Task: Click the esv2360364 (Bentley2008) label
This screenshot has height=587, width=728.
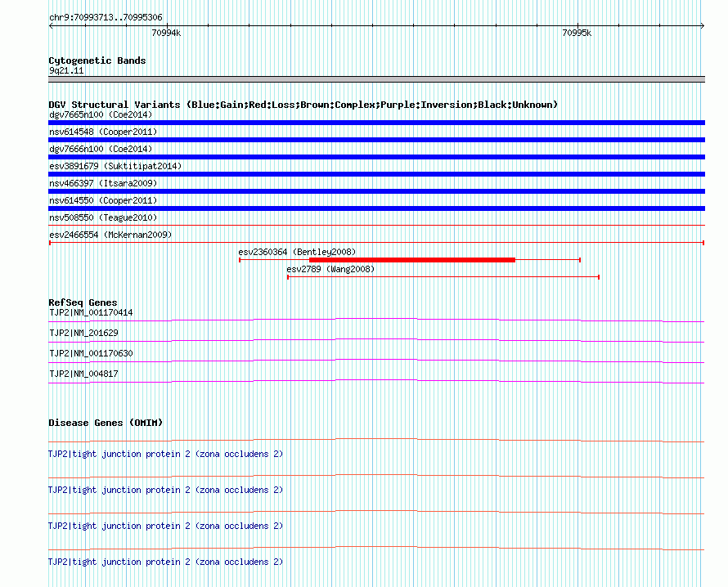Action: (x=297, y=252)
